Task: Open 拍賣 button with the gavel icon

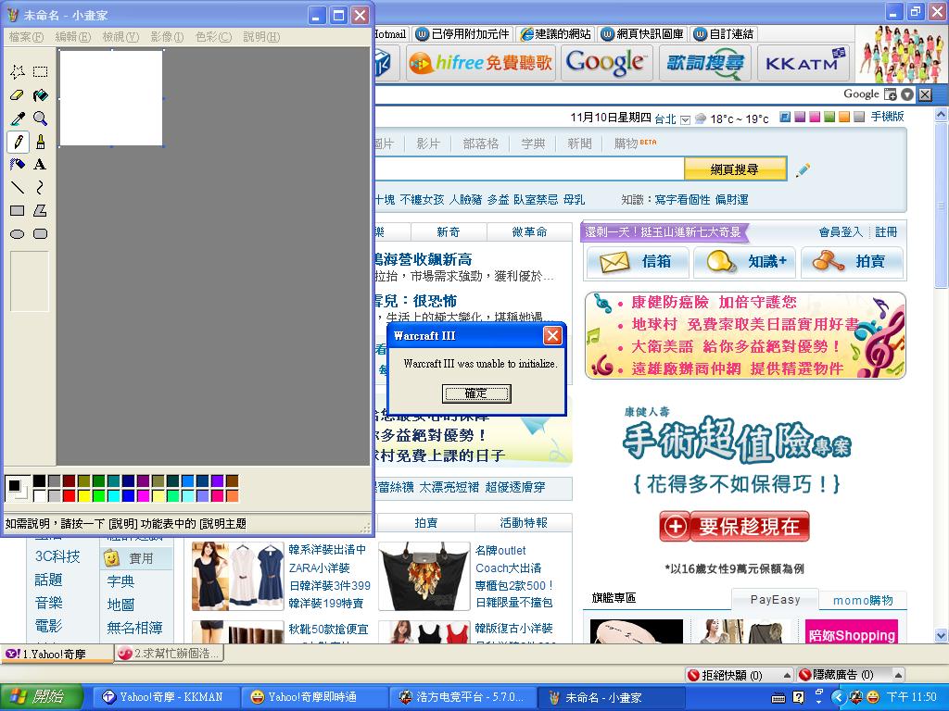Action: [x=852, y=262]
